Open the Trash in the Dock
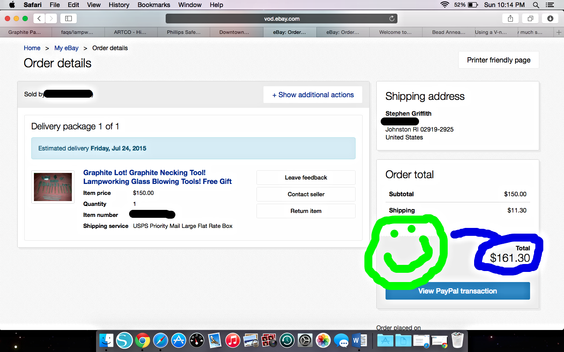The image size is (564, 352). 458,340
